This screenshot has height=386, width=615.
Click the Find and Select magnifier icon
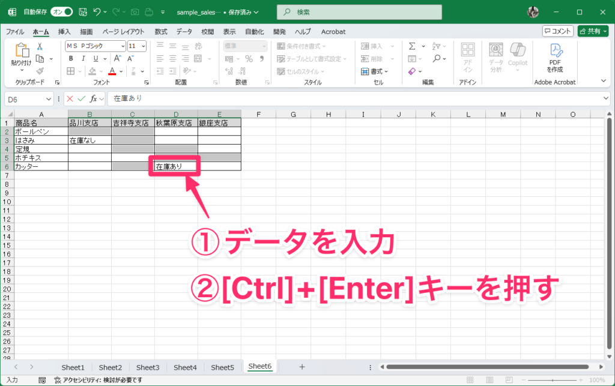pyautogui.click(x=437, y=58)
